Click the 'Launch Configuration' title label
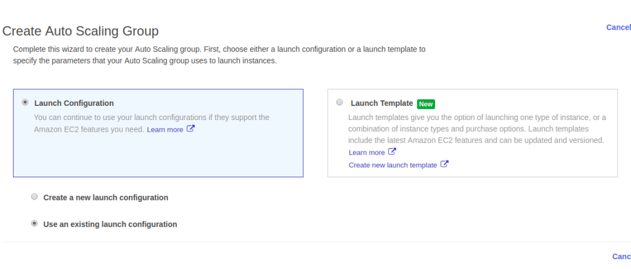Image resolution: width=631 pixels, height=269 pixels. pyautogui.click(x=74, y=103)
